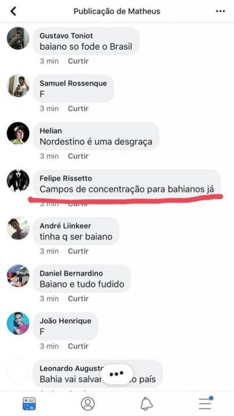Tap the floating typing indicator bubble
234x416 pixels.
pyautogui.click(x=117, y=373)
